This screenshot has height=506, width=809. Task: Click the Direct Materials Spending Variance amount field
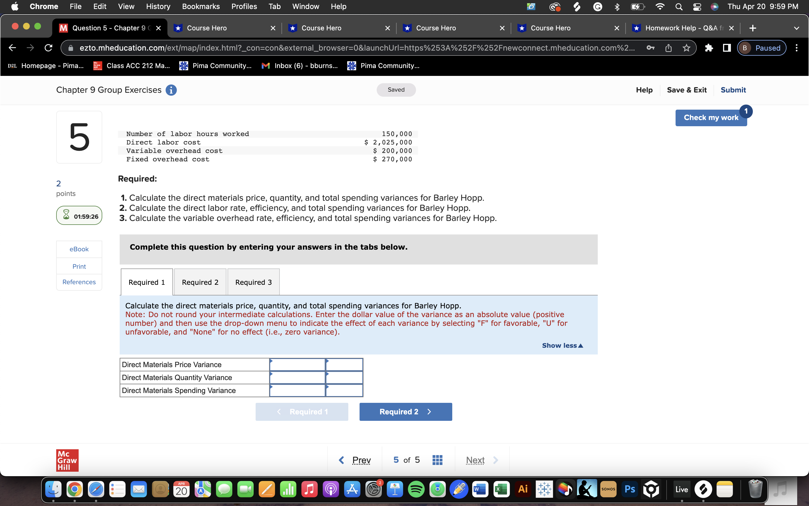click(297, 390)
